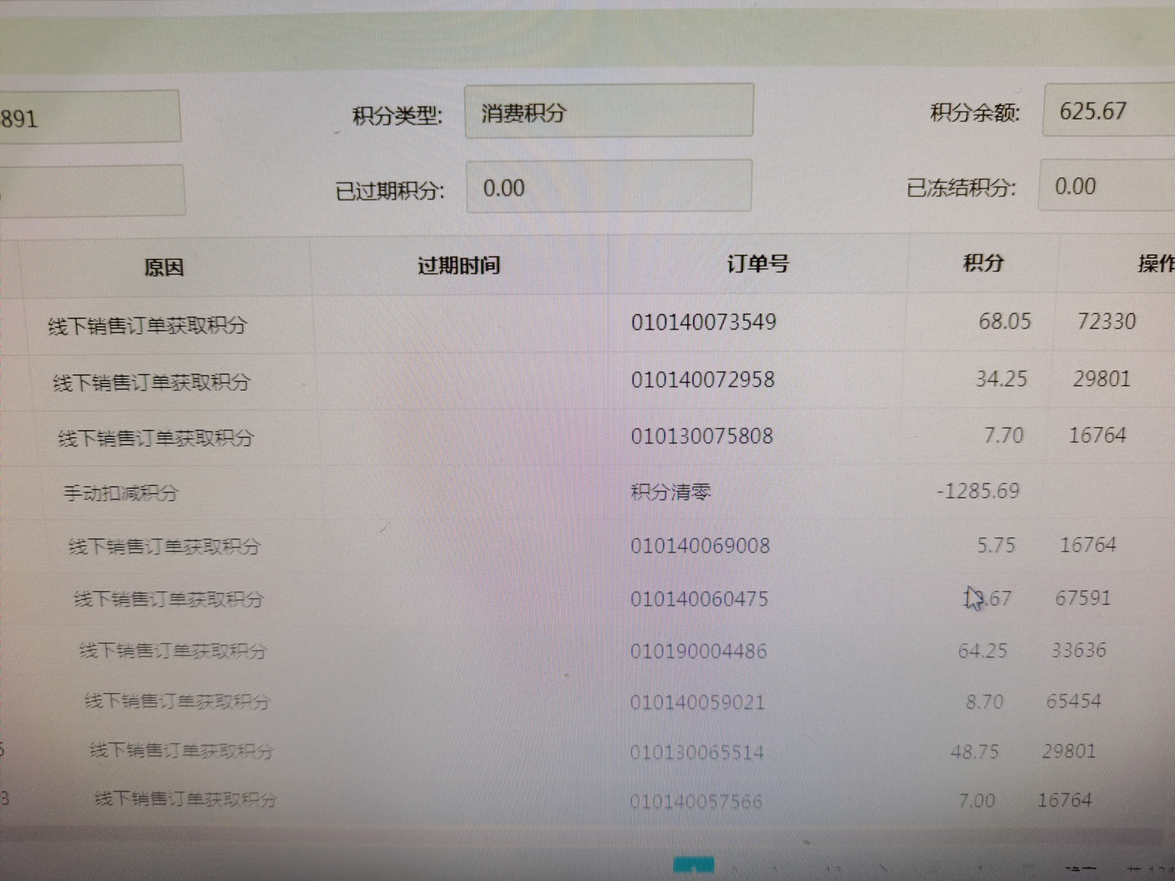The height and width of the screenshot is (881, 1175).
Task: Select order number 010140069008
Action: (700, 545)
